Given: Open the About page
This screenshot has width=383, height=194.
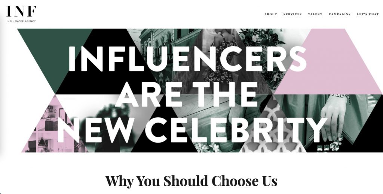Looking at the screenshot, I should tap(271, 14).
